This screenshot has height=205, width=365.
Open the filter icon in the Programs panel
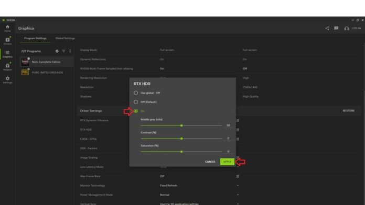click(x=63, y=51)
